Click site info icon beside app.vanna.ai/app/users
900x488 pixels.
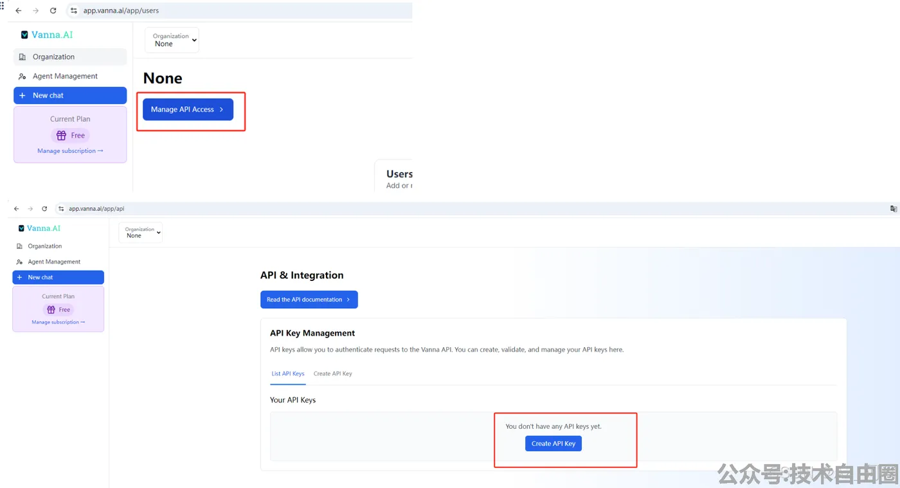tap(74, 11)
